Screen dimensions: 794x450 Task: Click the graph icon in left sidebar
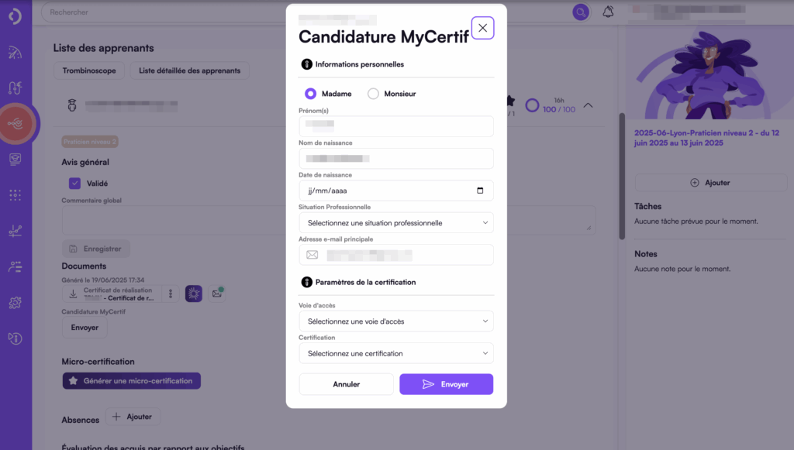coord(16,231)
